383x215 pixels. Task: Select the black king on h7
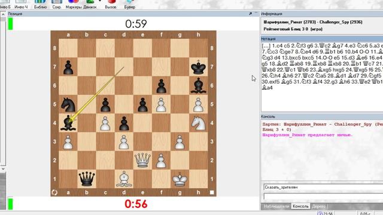point(198,67)
